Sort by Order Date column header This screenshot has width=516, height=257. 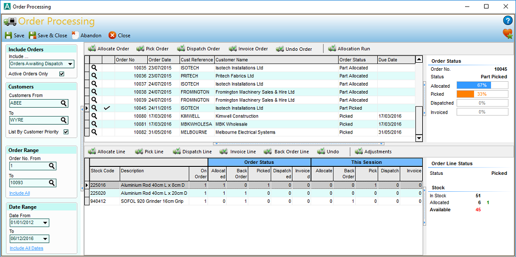pos(164,60)
